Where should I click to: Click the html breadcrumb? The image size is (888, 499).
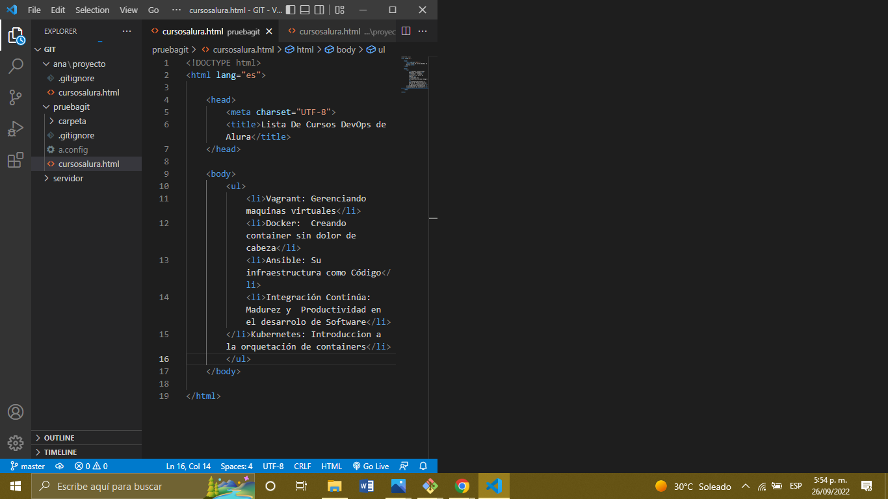pos(300,49)
